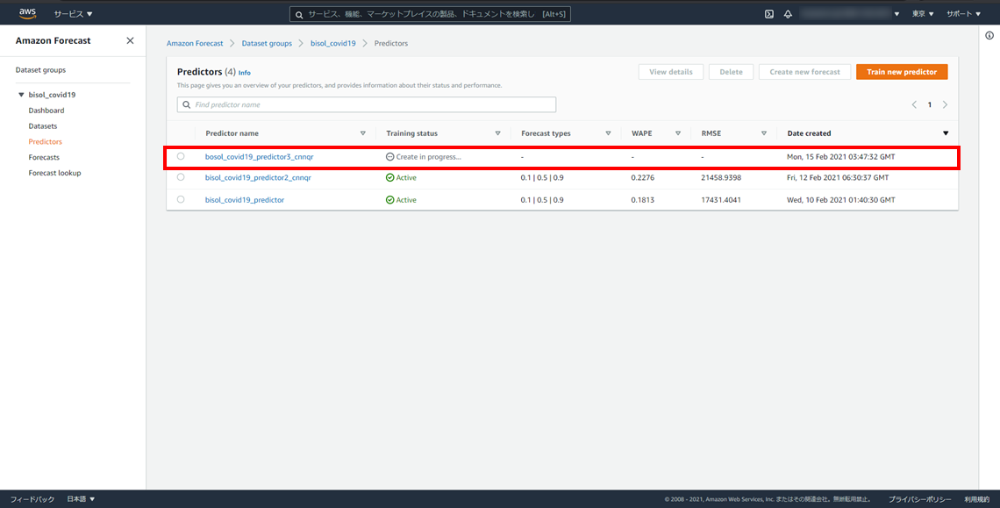Image resolution: width=1000 pixels, height=508 pixels.
Task: Open the notifications bell icon
Action: (788, 14)
